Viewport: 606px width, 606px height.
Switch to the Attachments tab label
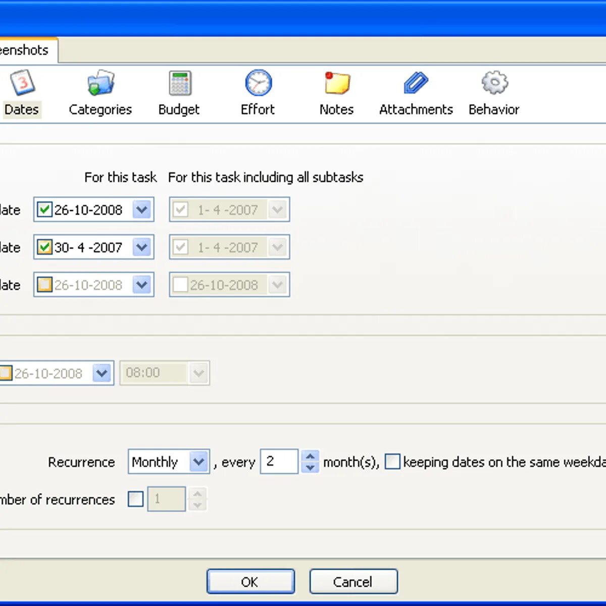click(416, 110)
